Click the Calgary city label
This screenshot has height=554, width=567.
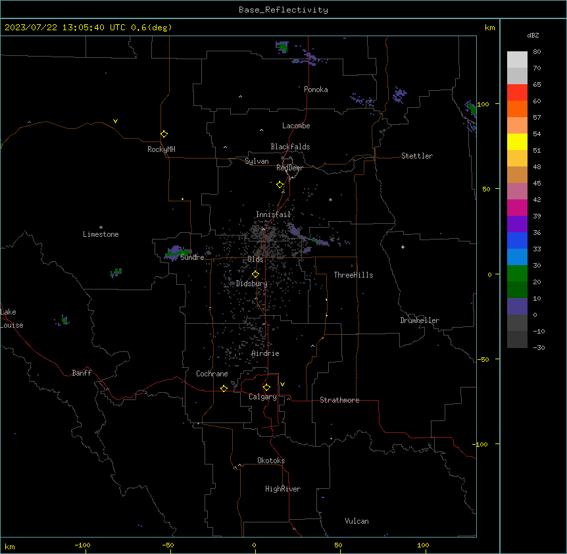[x=262, y=397]
